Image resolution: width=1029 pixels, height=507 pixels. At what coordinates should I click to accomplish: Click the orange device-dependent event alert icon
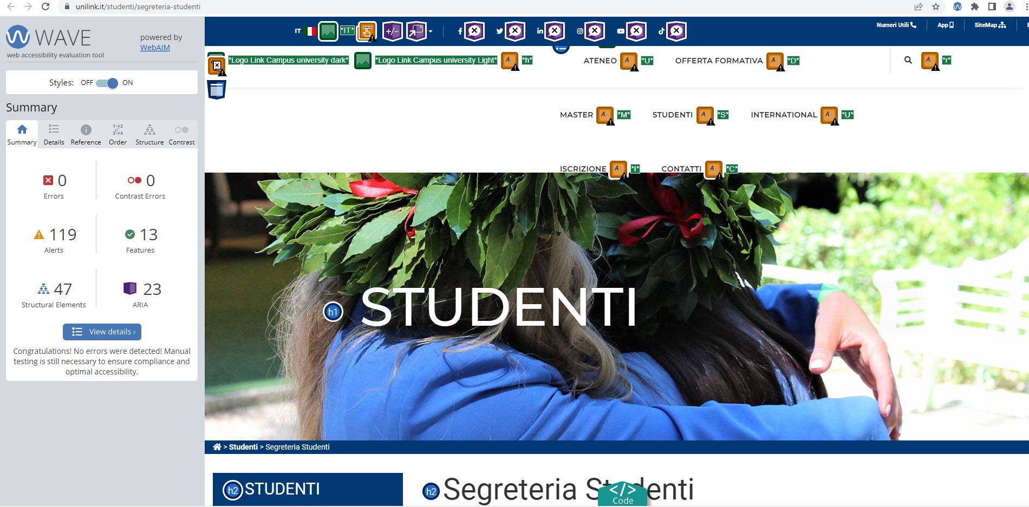[367, 31]
